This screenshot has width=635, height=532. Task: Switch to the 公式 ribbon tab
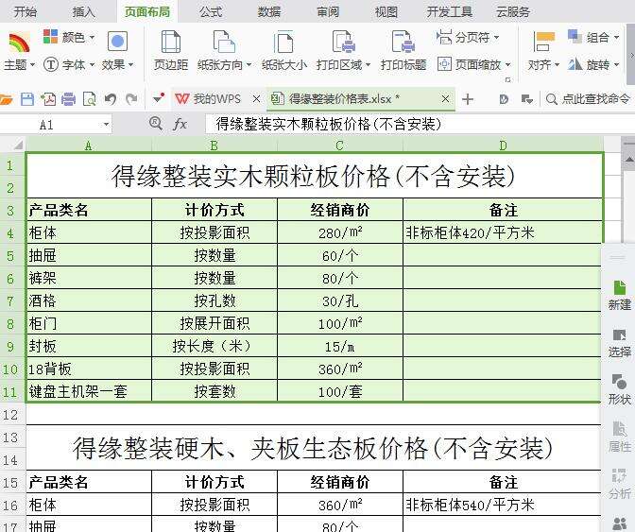[211, 11]
